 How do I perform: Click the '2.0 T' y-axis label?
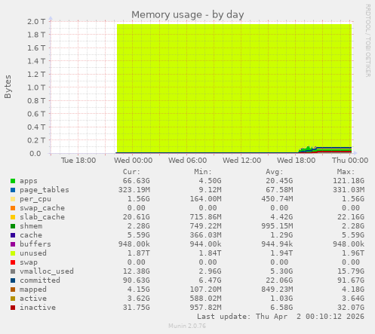36,22
